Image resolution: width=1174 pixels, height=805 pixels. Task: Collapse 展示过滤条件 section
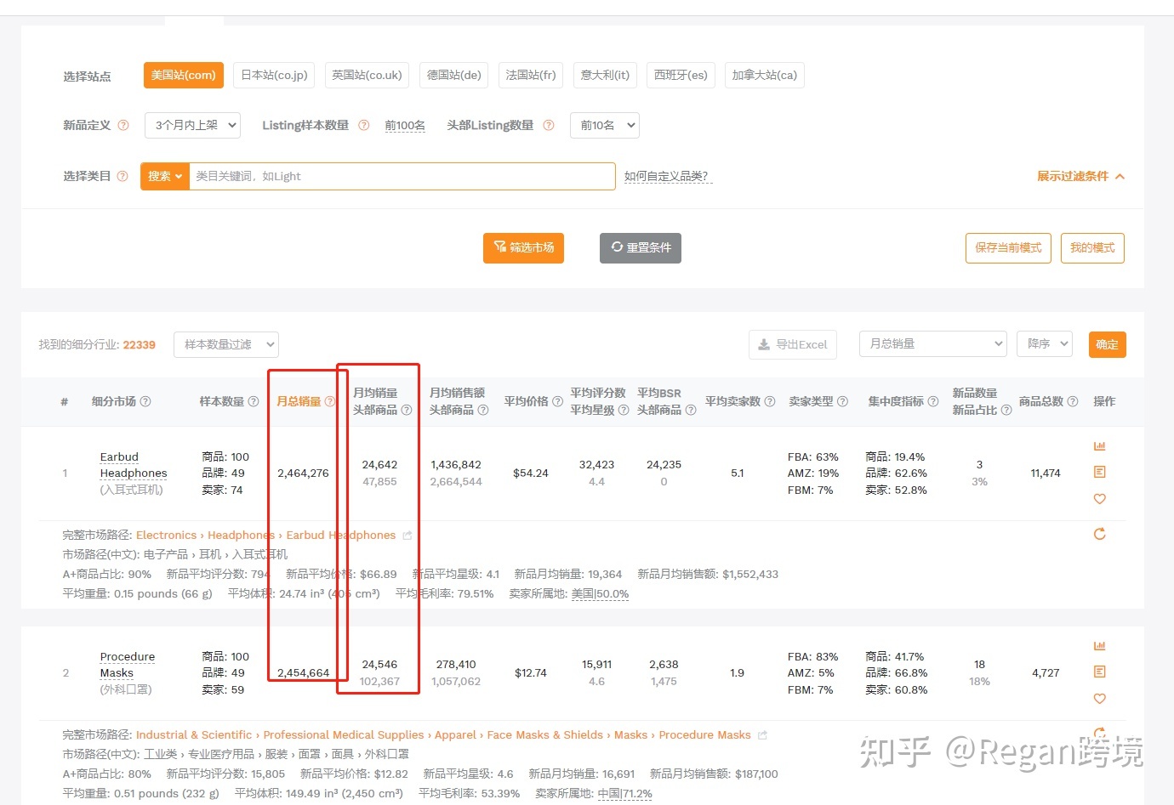pos(1080,176)
